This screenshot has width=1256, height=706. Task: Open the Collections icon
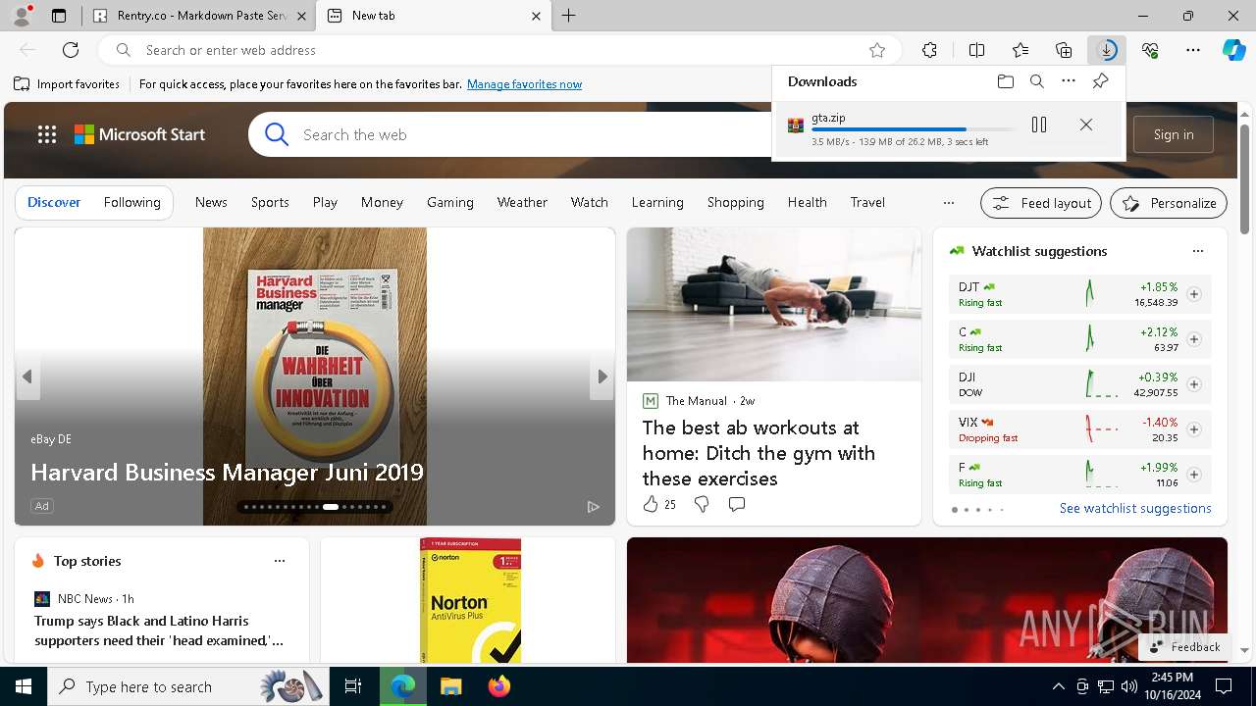tap(1064, 50)
